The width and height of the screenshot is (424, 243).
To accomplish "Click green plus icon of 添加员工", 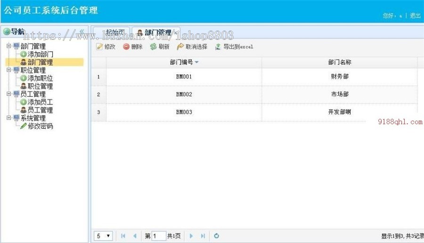I will [x=23, y=102].
